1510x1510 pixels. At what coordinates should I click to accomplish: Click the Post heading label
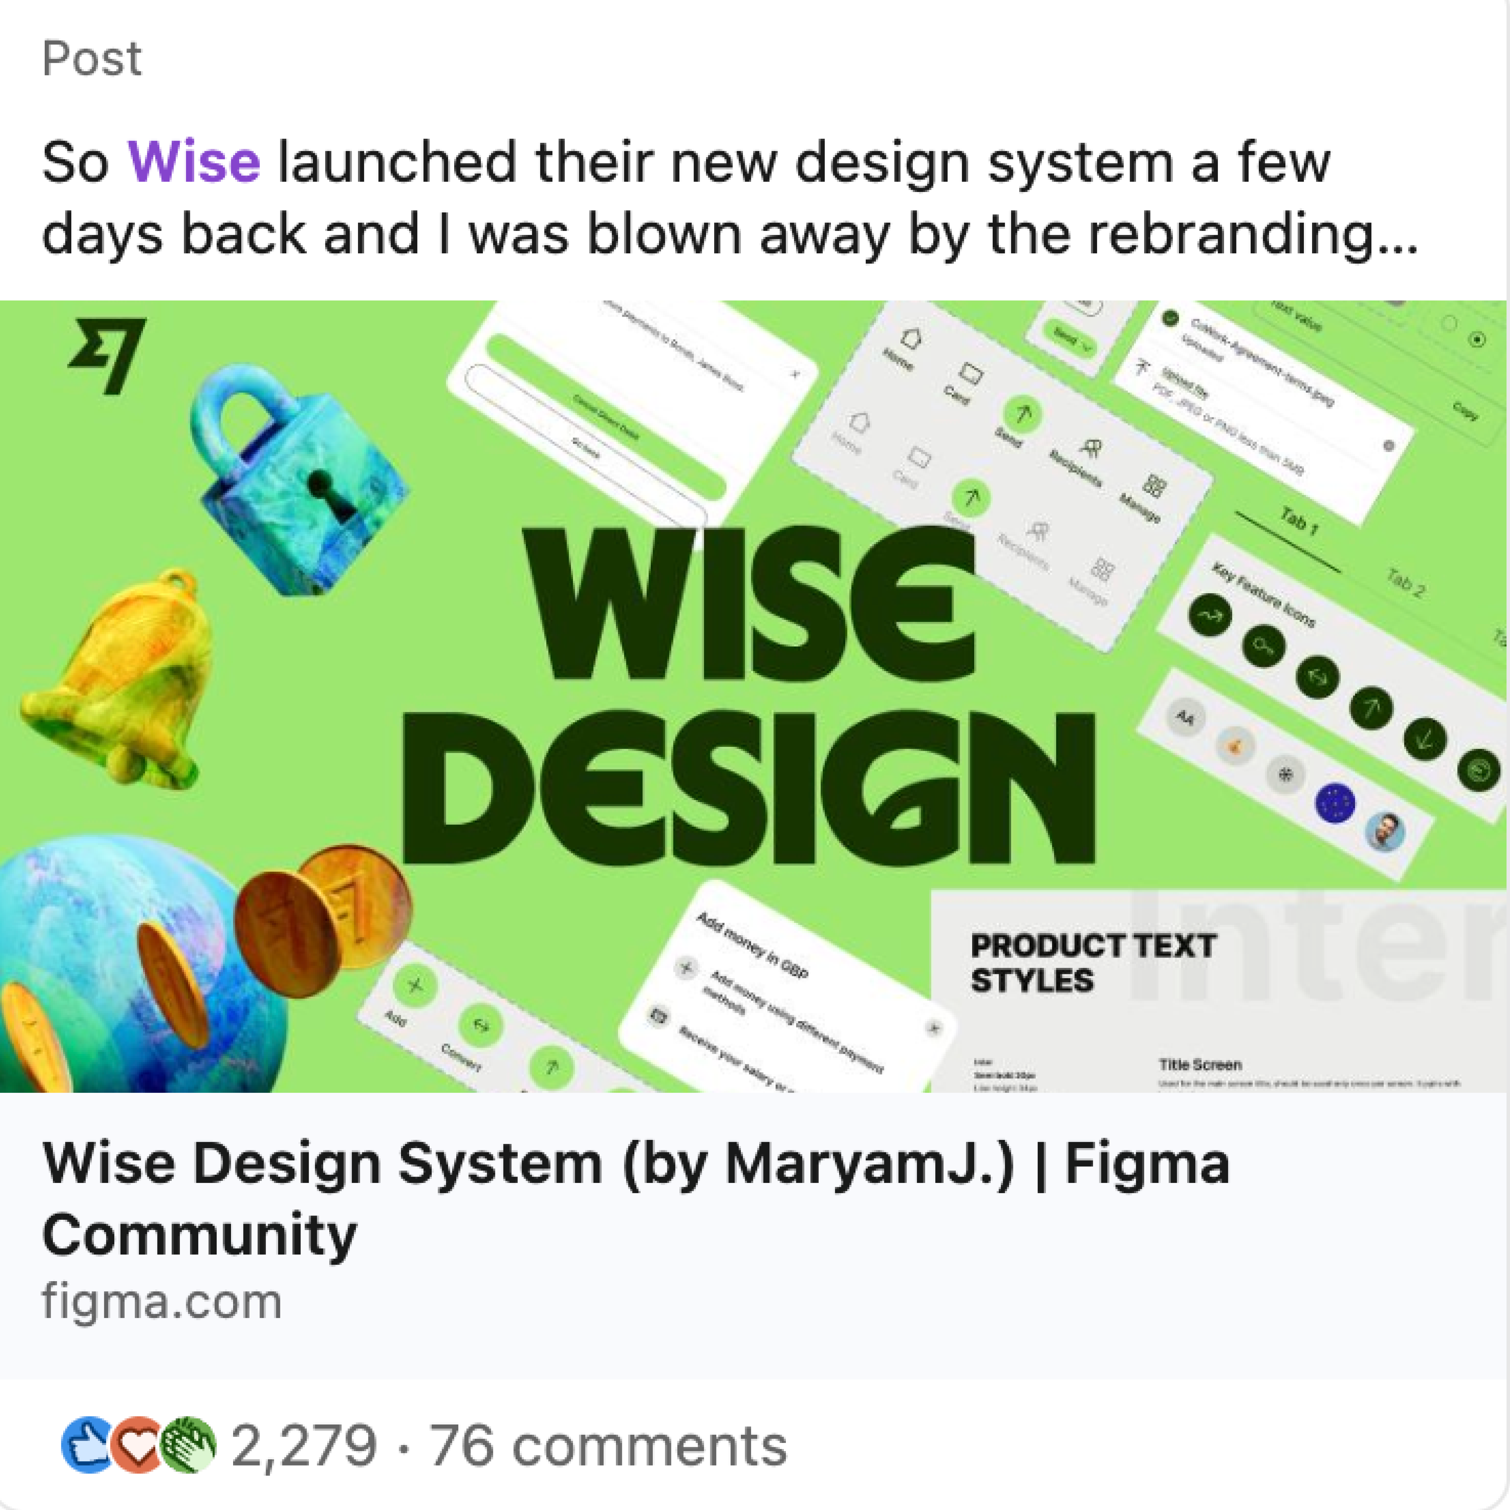(x=92, y=59)
